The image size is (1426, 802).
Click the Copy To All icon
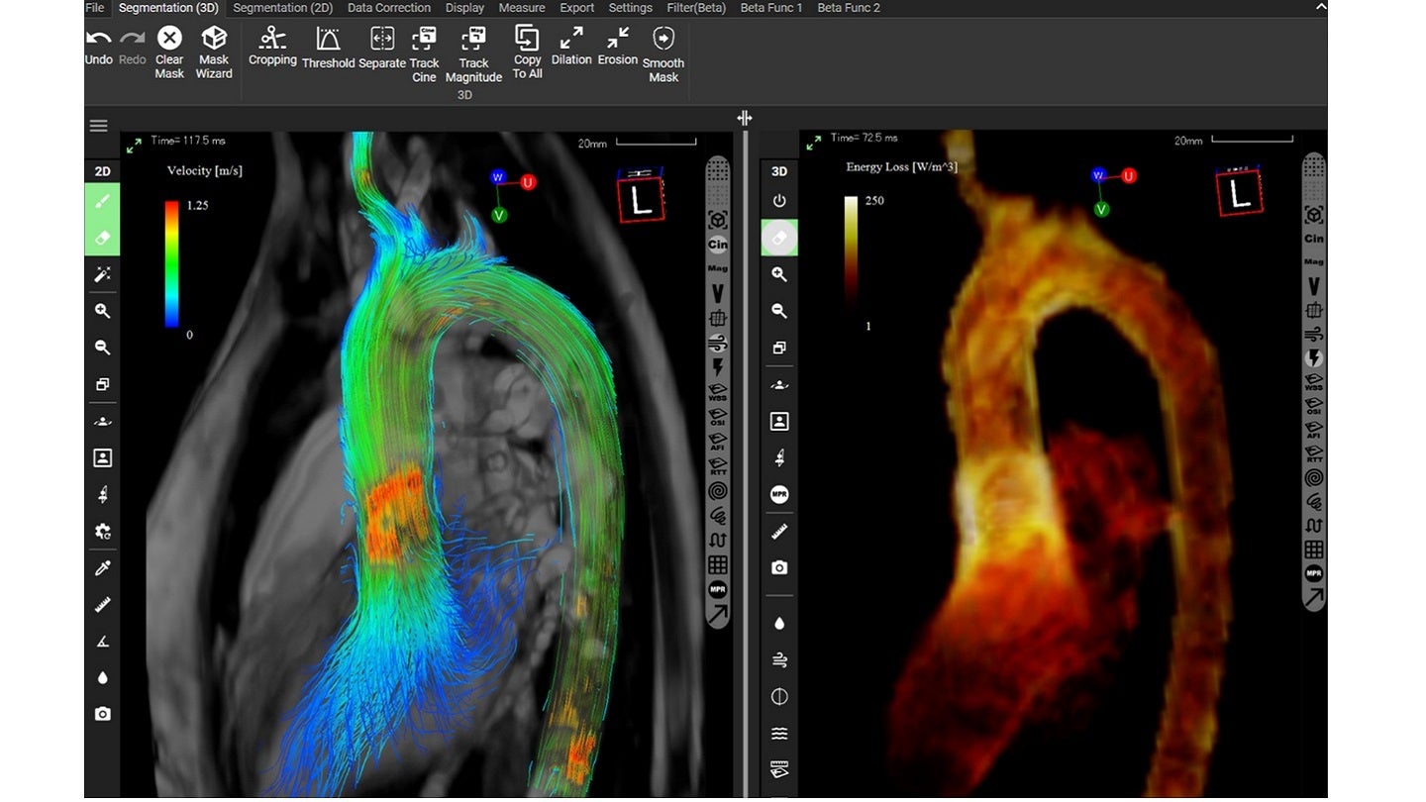527,39
